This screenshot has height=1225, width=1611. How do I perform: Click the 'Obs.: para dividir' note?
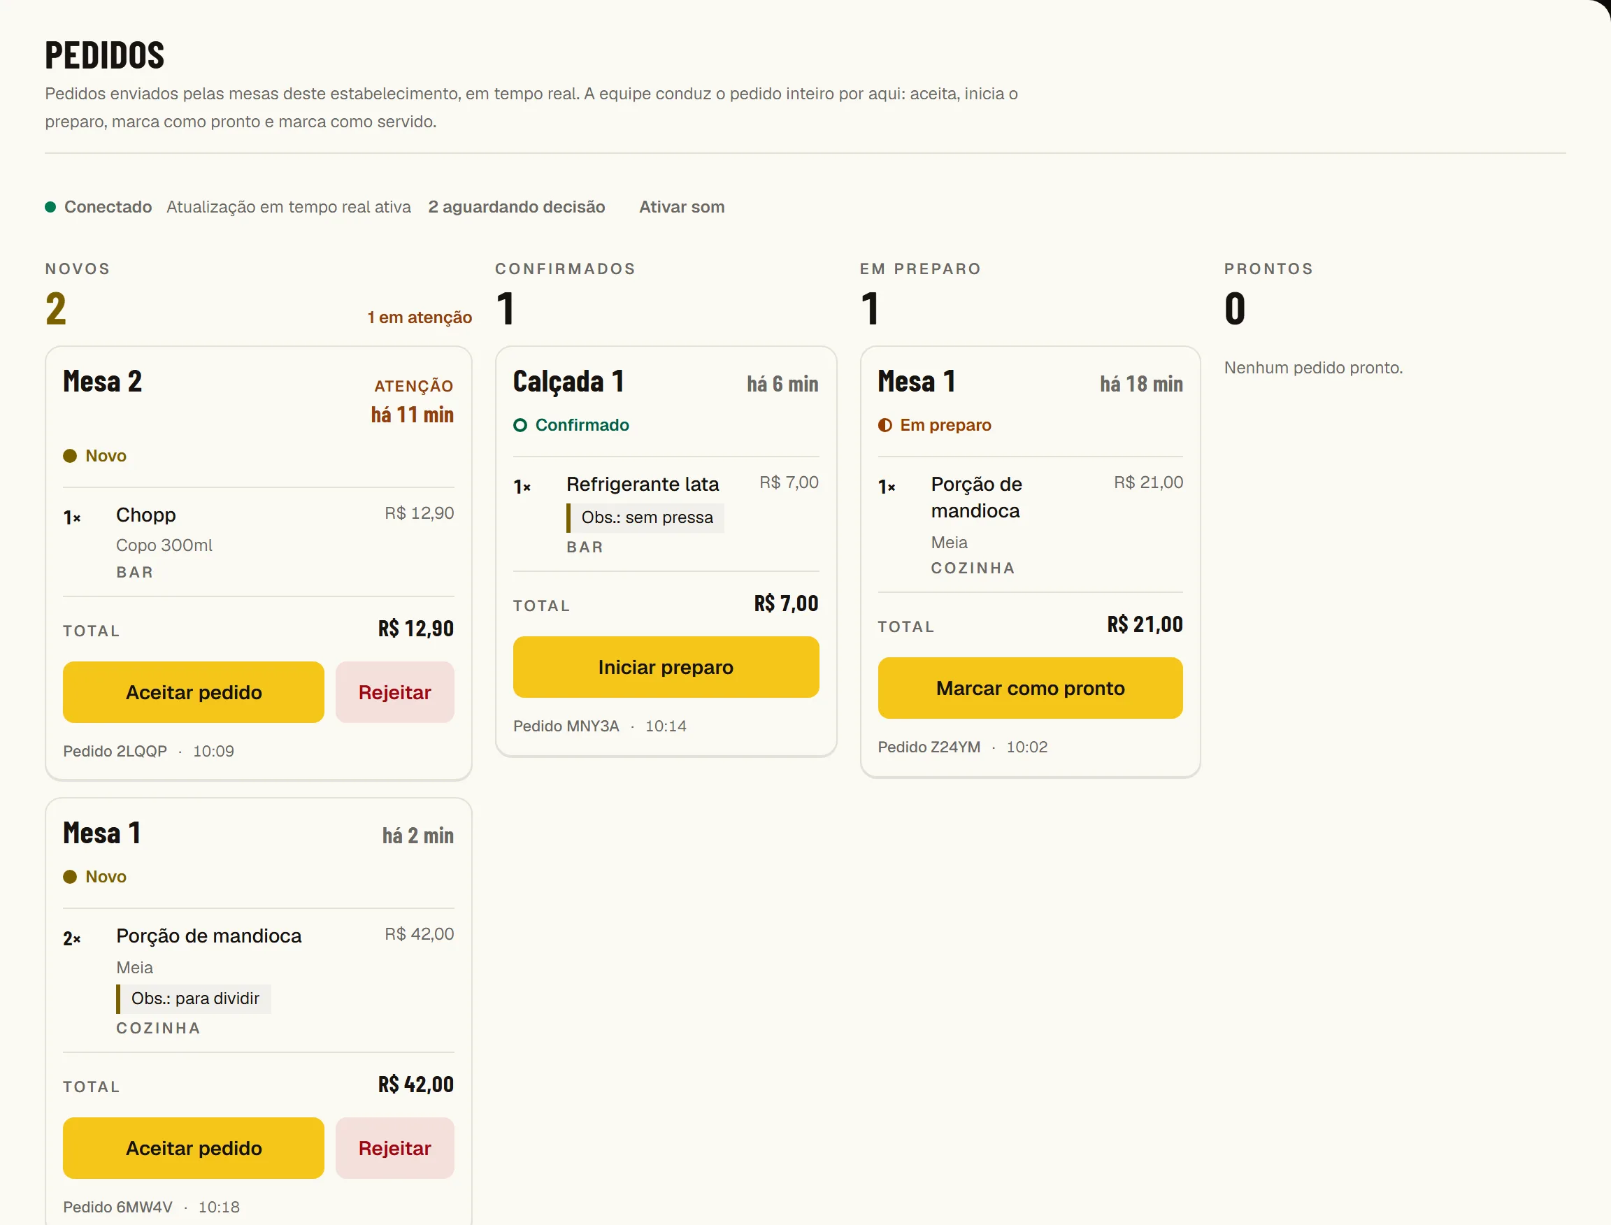click(x=194, y=998)
